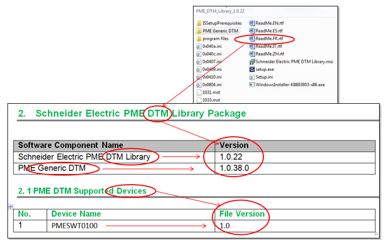
Task: Open the program files folder
Action: pos(213,39)
